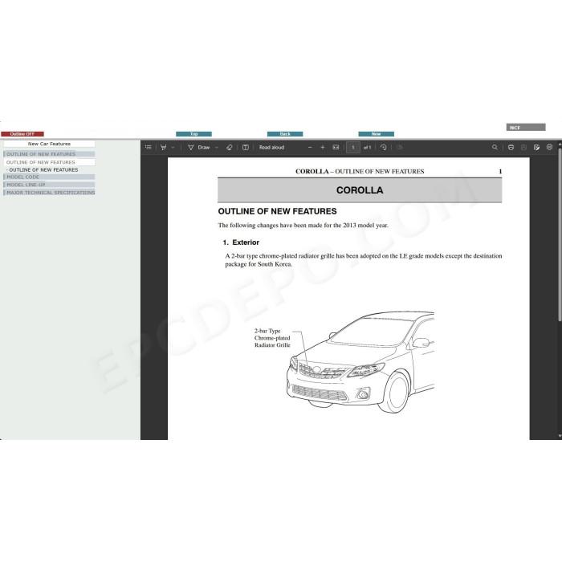This screenshot has width=562, height=562.
Task: Click 'The following changes have been made' sentence
Action: coord(303,226)
